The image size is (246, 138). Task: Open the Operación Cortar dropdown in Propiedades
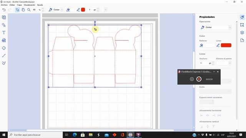216,27
